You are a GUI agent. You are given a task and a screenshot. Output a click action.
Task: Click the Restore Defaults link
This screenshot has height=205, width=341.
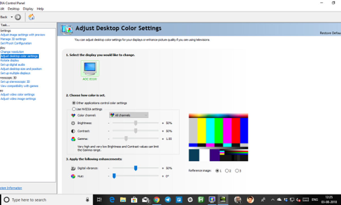pos(330,33)
